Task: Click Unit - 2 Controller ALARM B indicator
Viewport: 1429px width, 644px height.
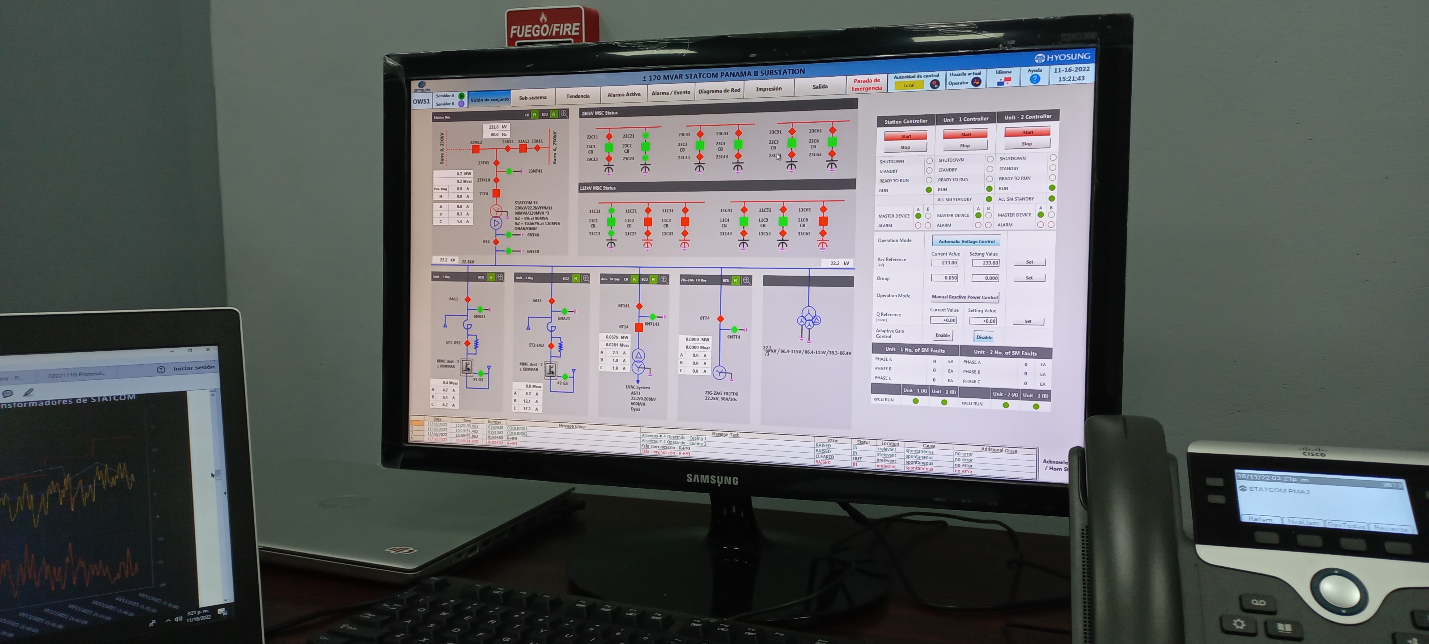Action: (x=1051, y=225)
